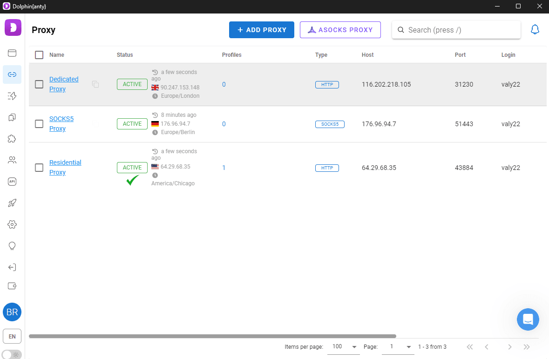
Task: Open the API section icon in sidebar
Action: click(12, 182)
